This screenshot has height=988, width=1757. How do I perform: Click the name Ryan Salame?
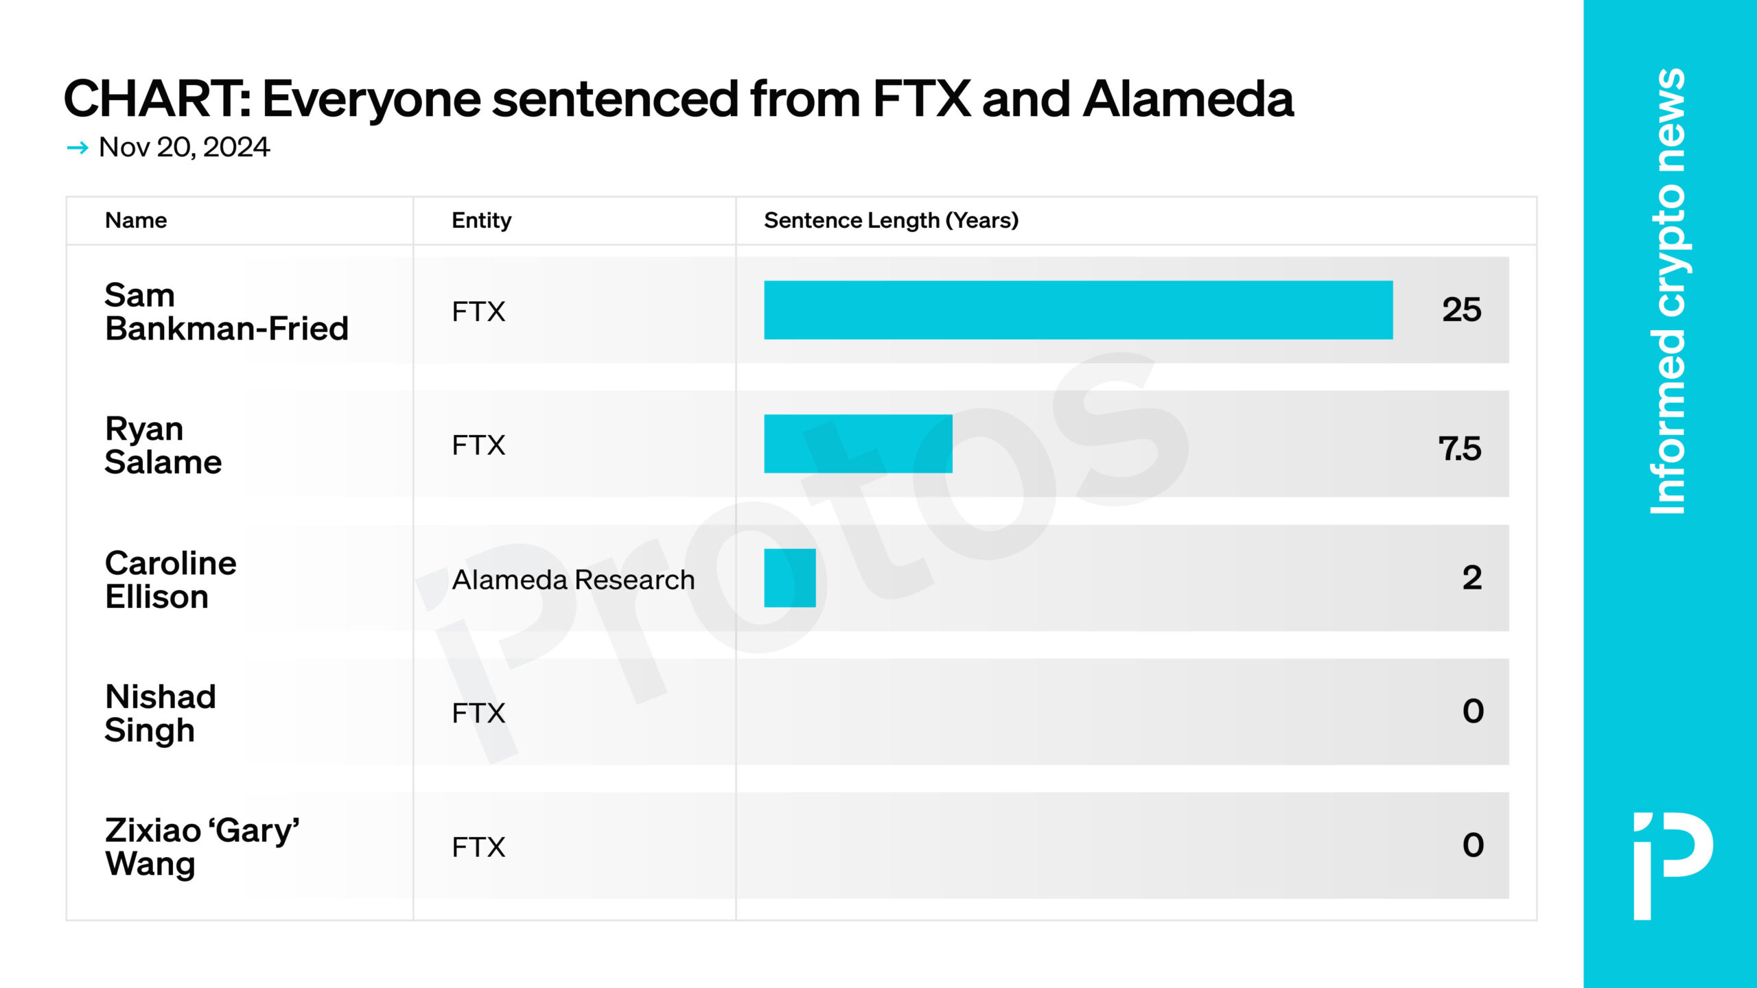pyautogui.click(x=163, y=445)
